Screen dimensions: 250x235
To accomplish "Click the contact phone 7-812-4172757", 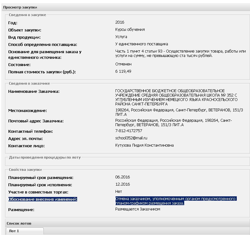I will [x=129, y=131].
